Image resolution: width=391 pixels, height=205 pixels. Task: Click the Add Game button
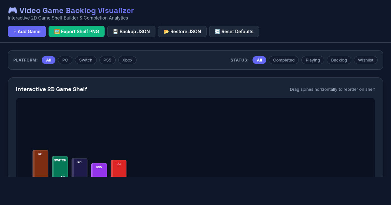27,32
